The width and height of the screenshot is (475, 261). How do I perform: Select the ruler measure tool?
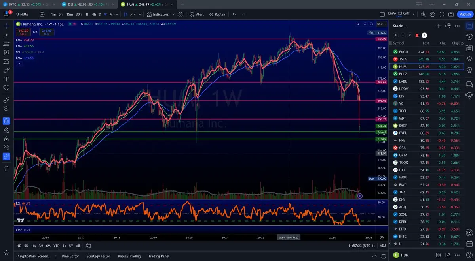[x=6, y=100]
